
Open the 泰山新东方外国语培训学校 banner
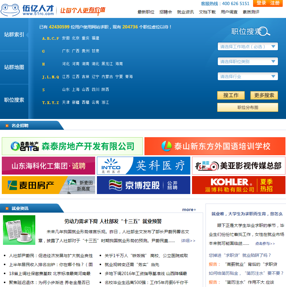click(x=215, y=146)
